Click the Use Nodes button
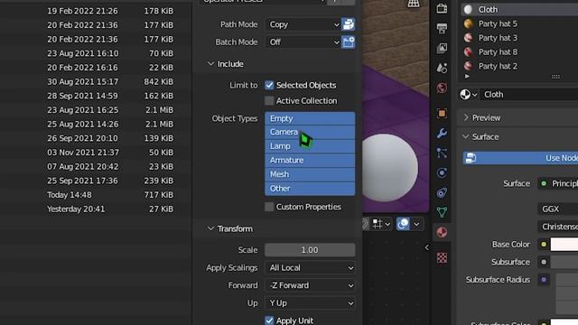 pos(520,158)
